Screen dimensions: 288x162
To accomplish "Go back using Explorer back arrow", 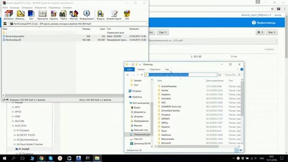I will coord(128,75).
